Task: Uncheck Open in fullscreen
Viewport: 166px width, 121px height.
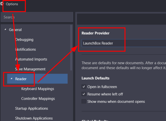Action: 84,87
